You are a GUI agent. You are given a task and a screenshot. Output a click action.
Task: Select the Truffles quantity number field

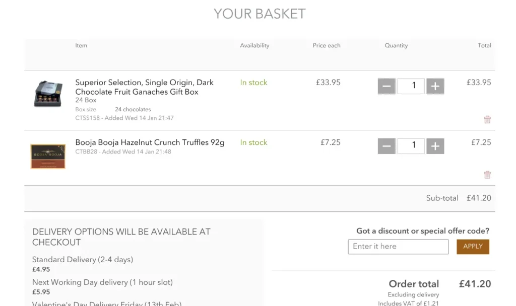(x=411, y=145)
